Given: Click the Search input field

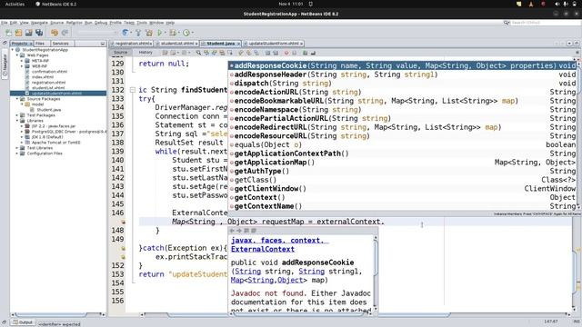Looking at the screenshot, I should (x=545, y=23).
